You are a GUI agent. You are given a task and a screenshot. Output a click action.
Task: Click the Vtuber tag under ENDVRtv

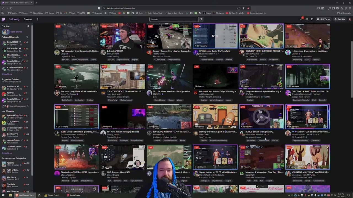tap(179, 100)
